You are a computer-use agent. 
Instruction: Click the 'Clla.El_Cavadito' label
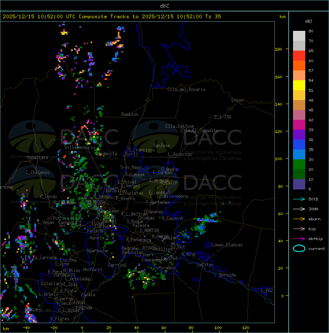click(x=199, y=131)
